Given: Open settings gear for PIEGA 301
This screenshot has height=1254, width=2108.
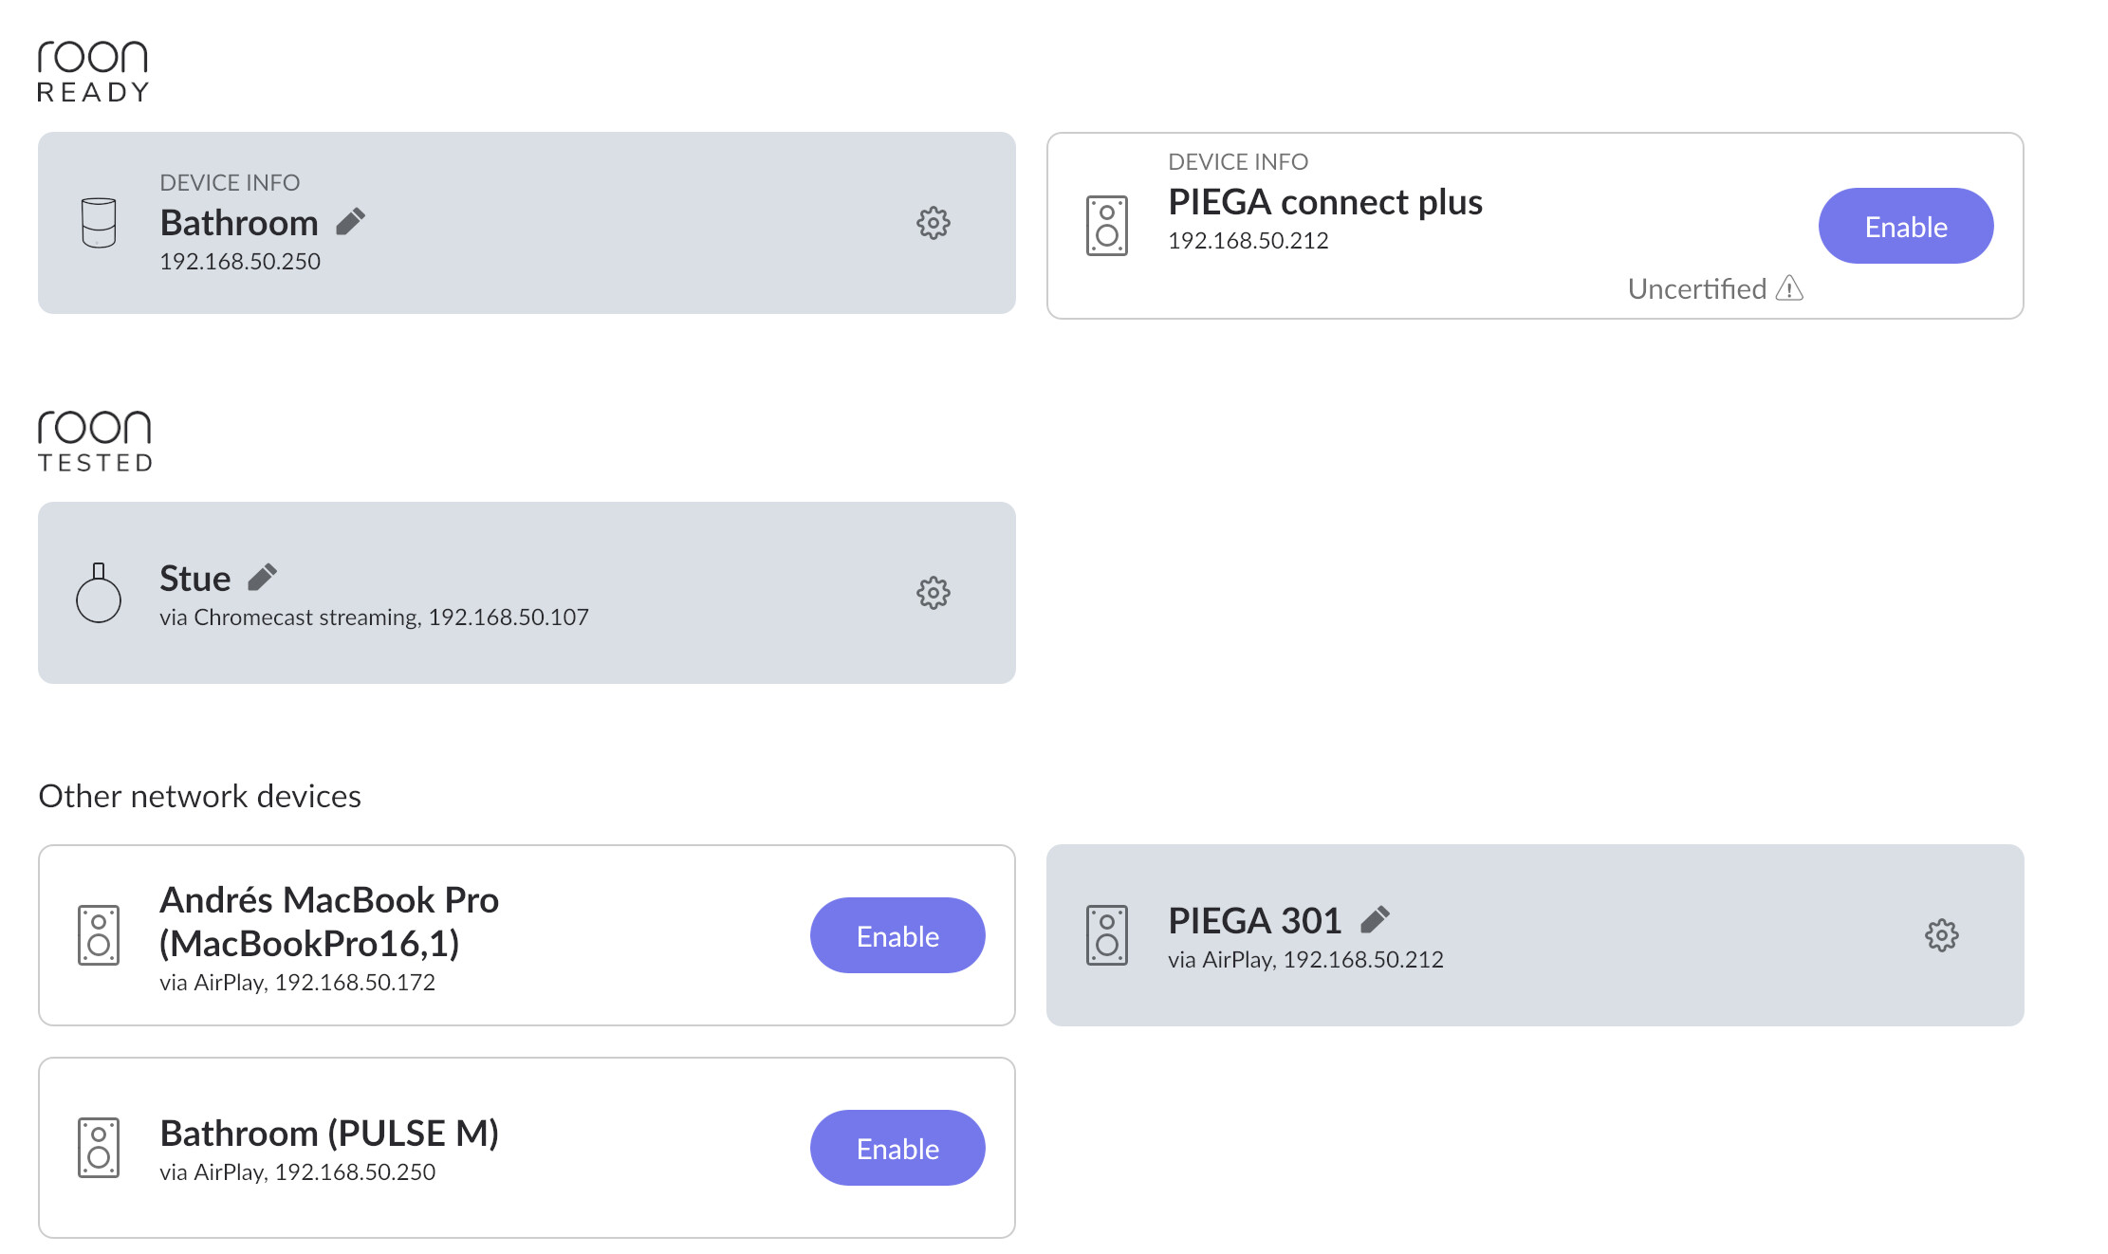Looking at the screenshot, I should [1942, 935].
